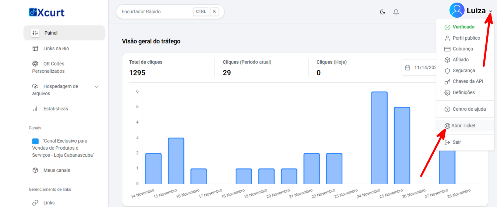Click the Xcurt logo
Image resolution: width=497 pixels, height=207 pixels.
click(47, 12)
